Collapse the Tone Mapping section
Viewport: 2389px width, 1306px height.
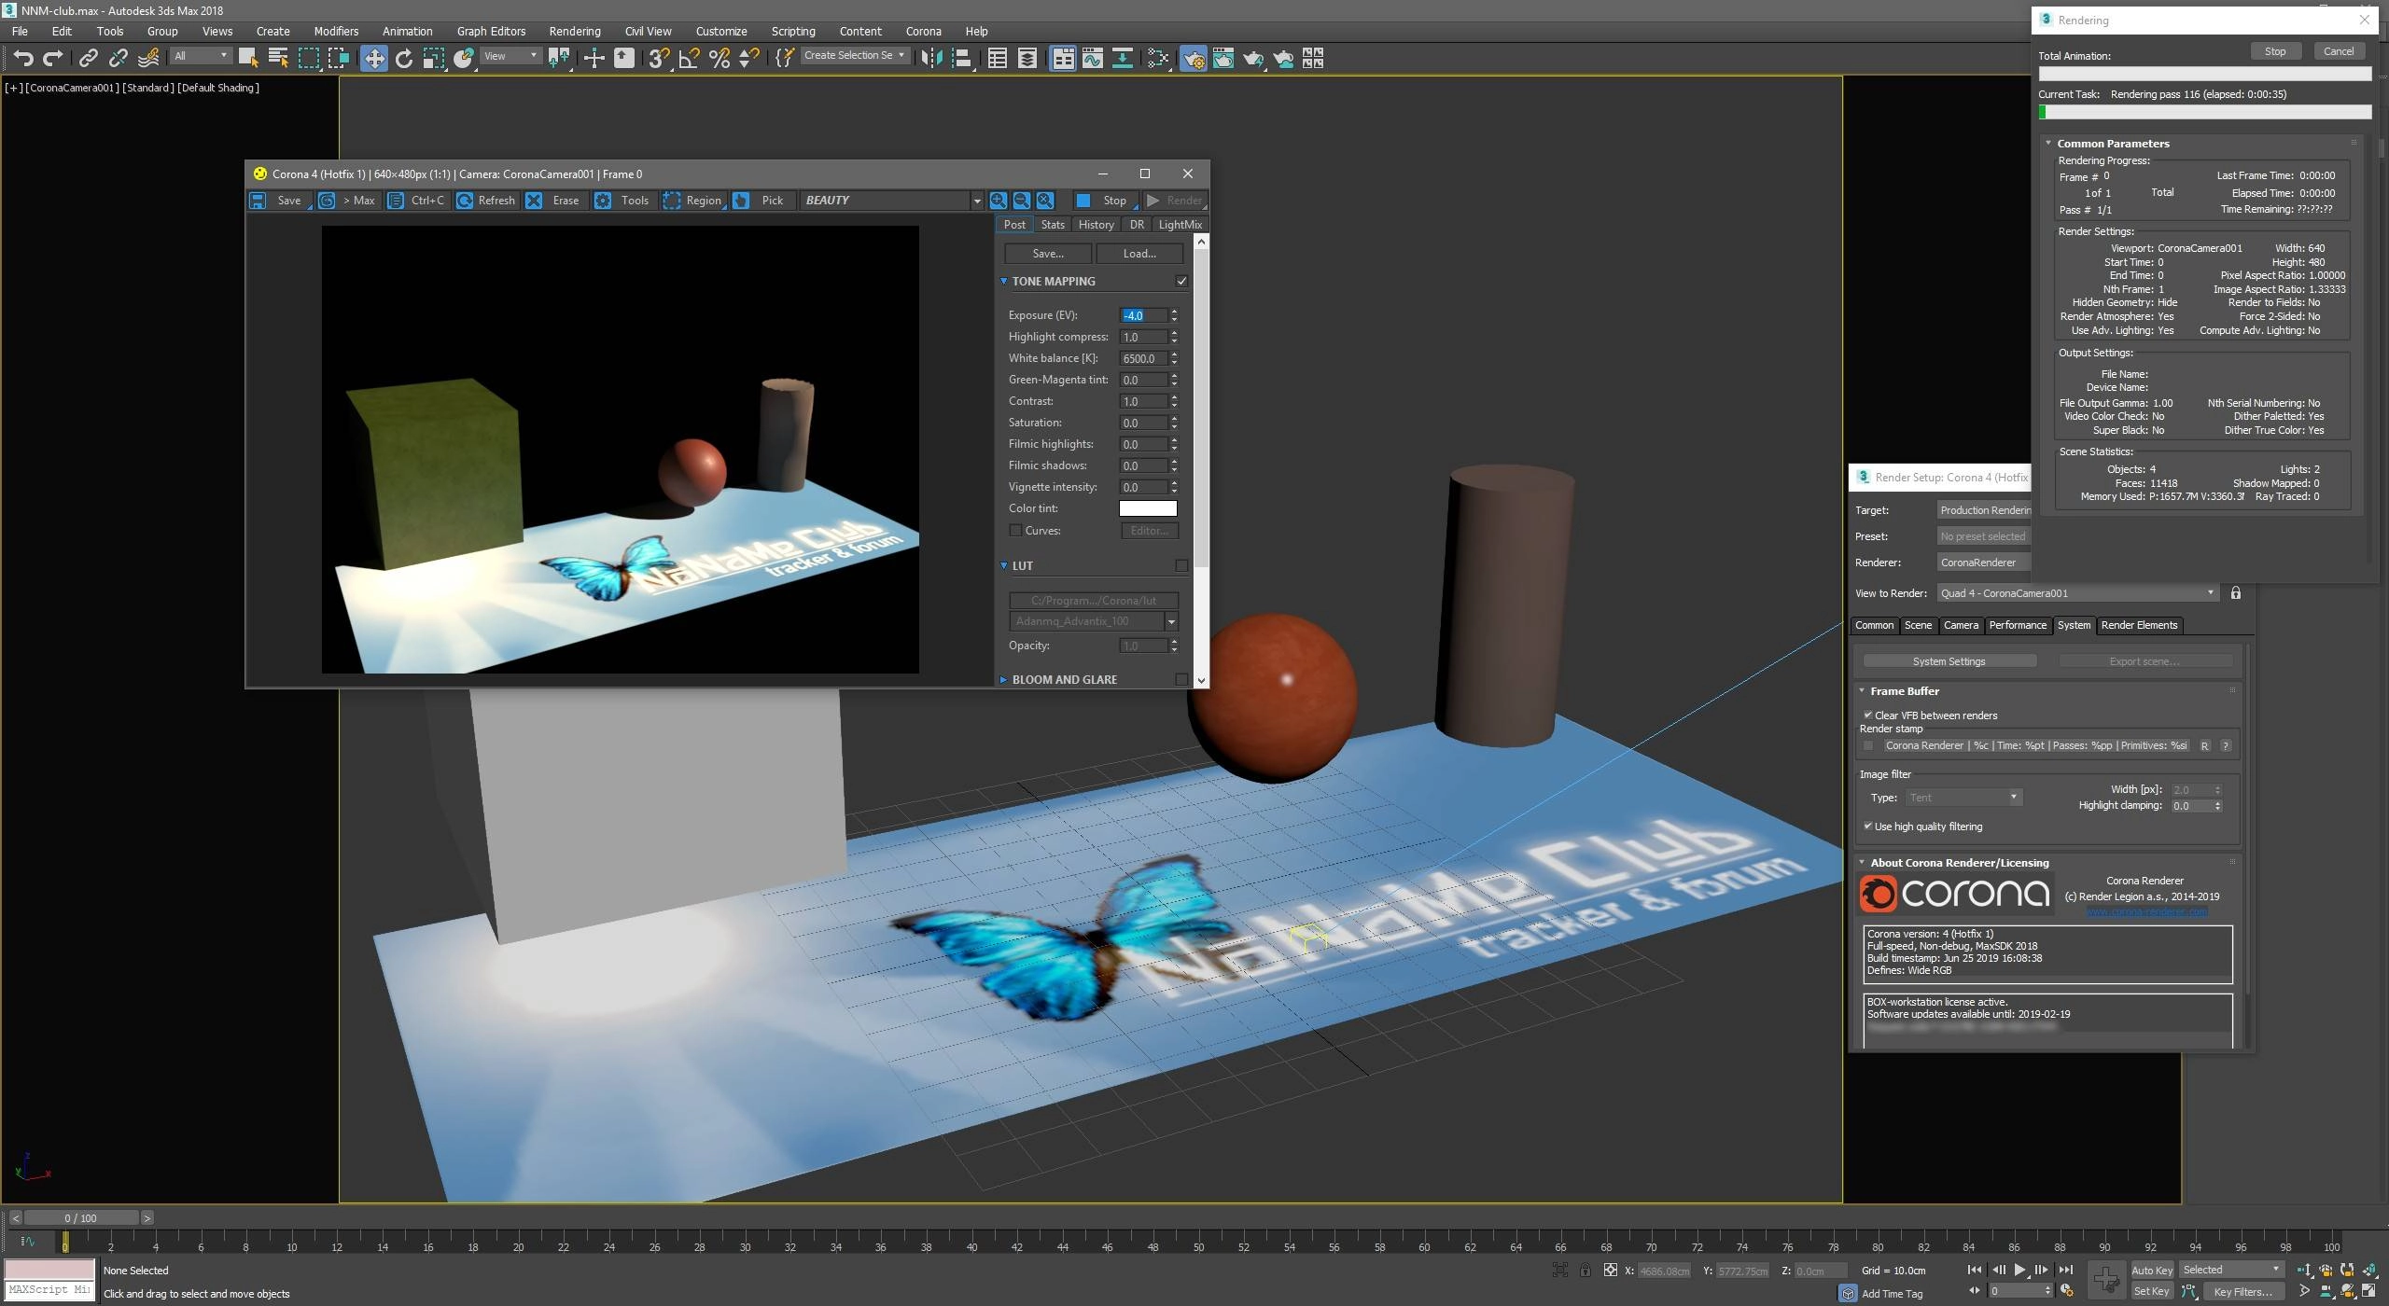1004,281
